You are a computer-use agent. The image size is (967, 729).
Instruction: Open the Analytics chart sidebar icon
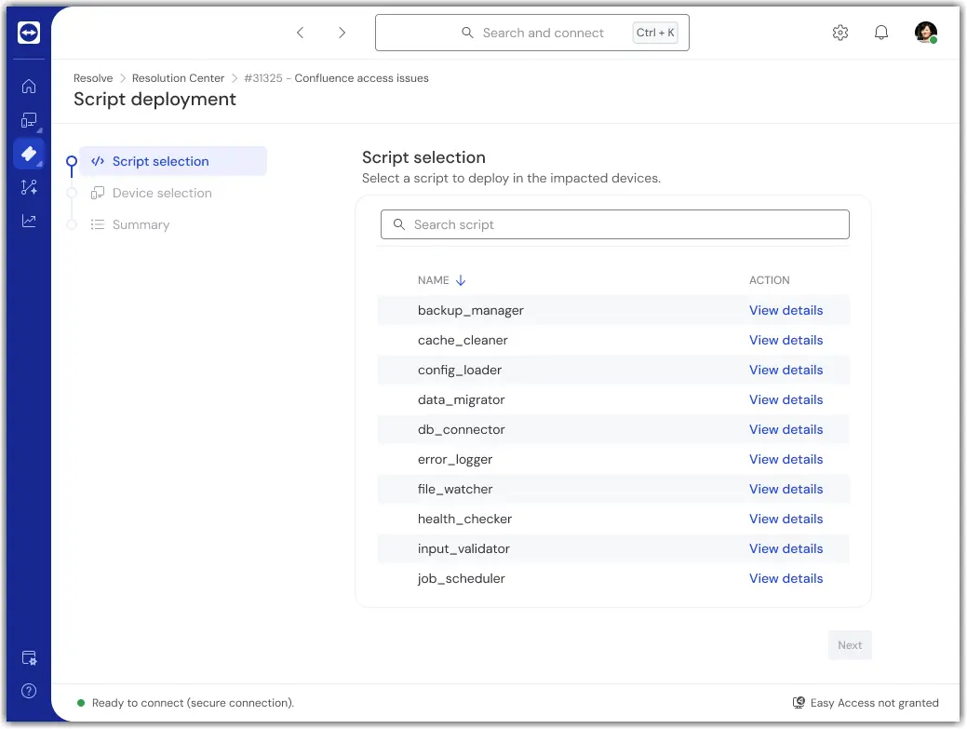point(29,221)
